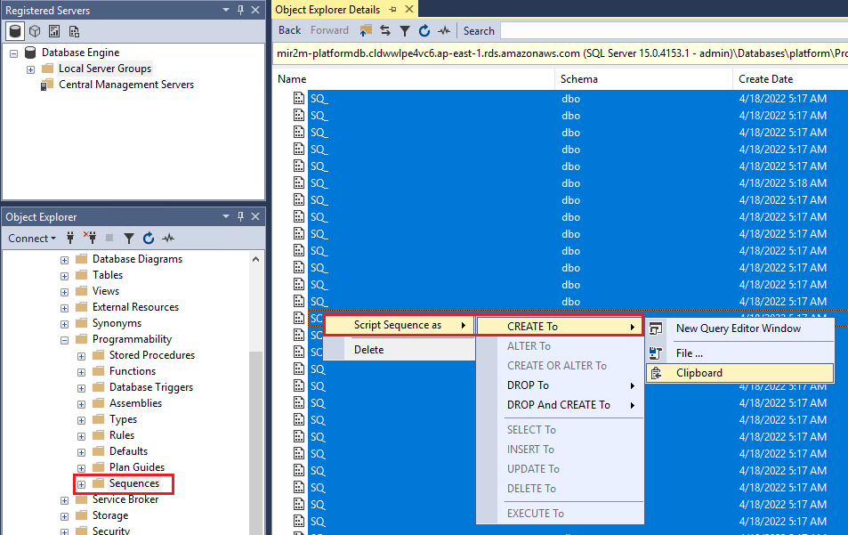
Task: Select the Database Triggers folder
Action: pos(151,387)
